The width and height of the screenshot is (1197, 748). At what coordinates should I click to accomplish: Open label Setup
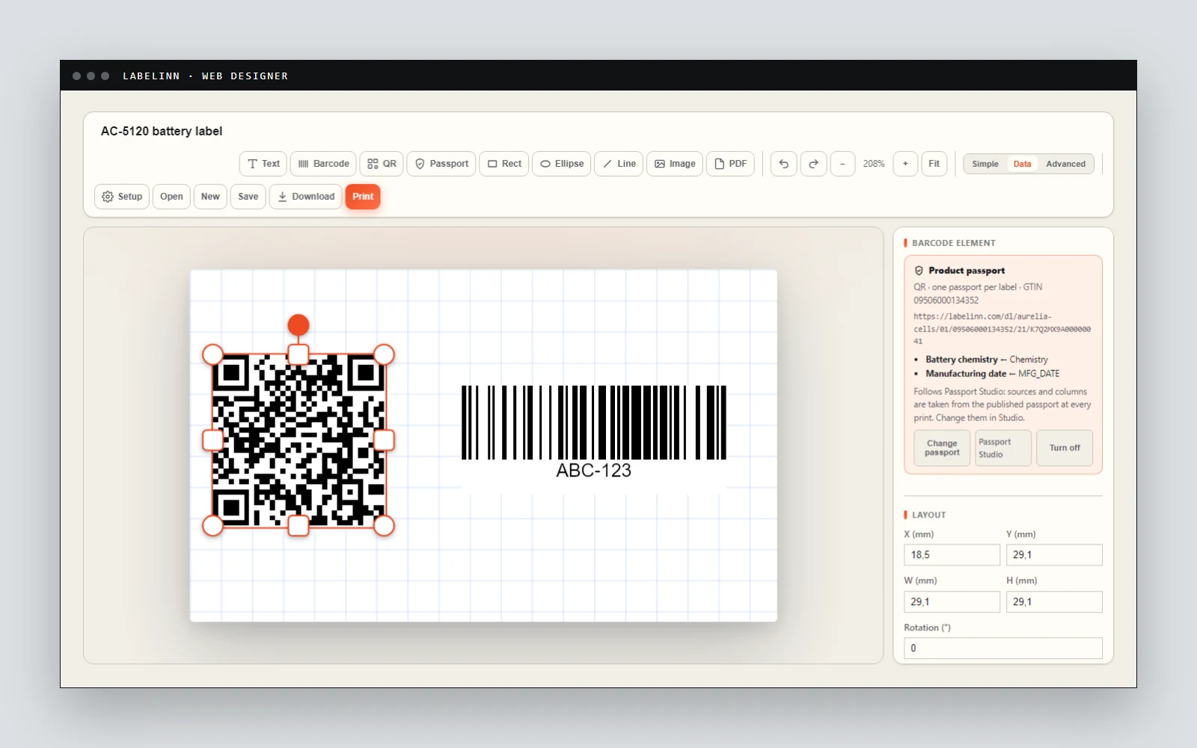122,197
